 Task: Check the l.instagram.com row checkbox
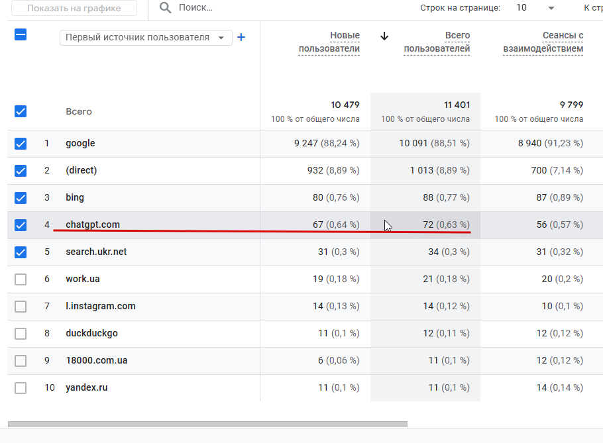coord(21,307)
